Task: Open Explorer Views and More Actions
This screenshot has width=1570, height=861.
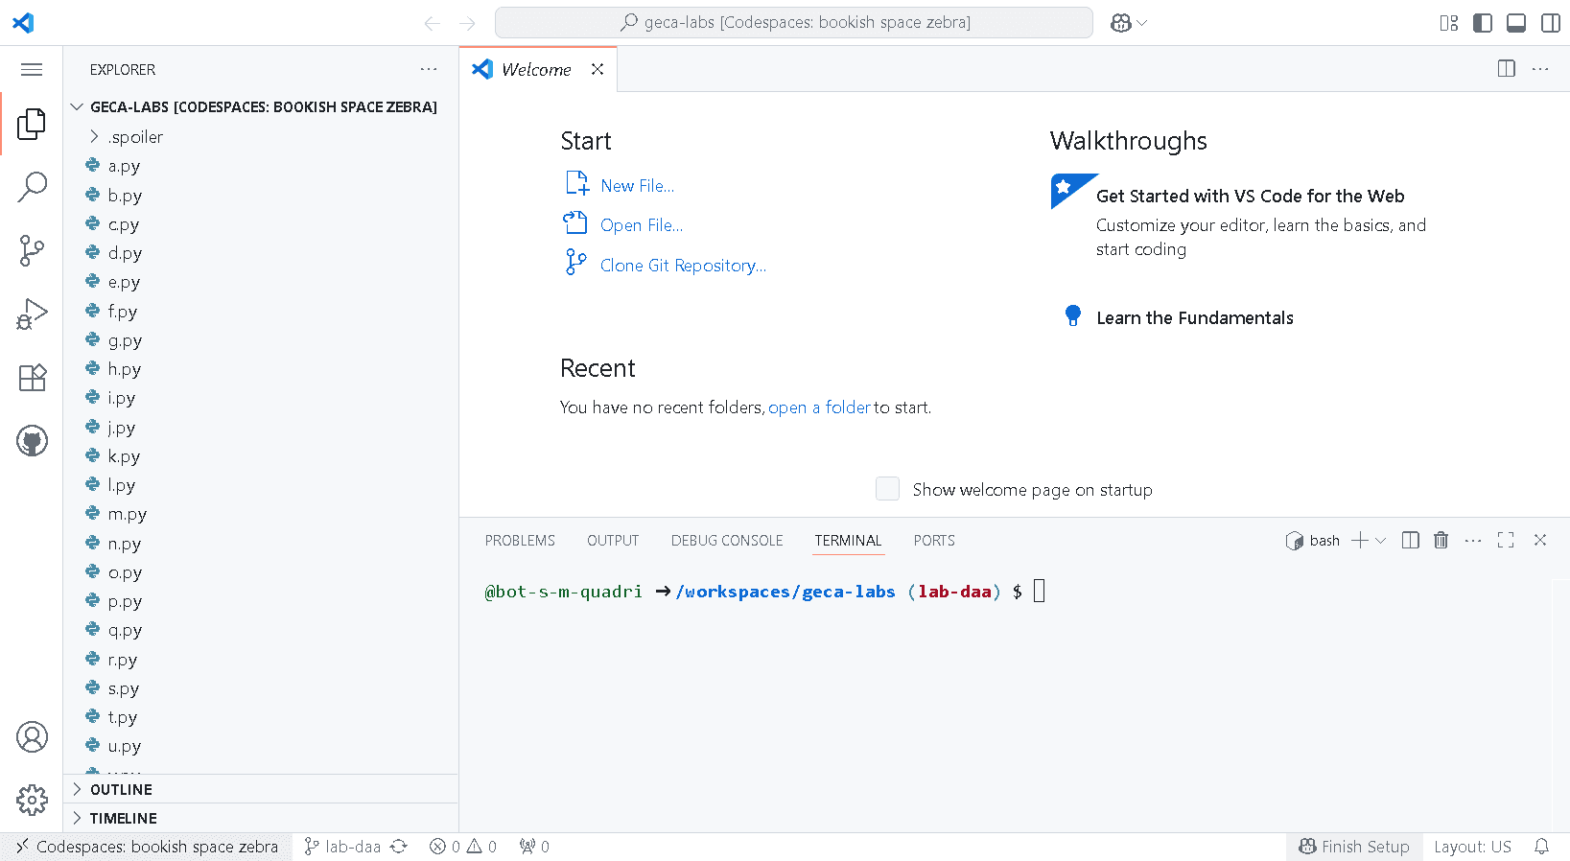Action: pos(429,69)
